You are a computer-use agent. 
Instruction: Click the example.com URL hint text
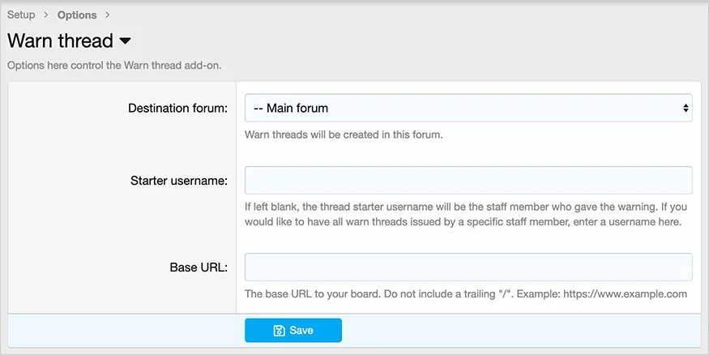coord(465,294)
